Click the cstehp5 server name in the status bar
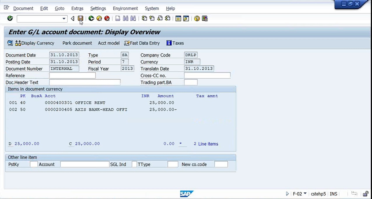Screen dimensions: 372x199 [318, 194]
